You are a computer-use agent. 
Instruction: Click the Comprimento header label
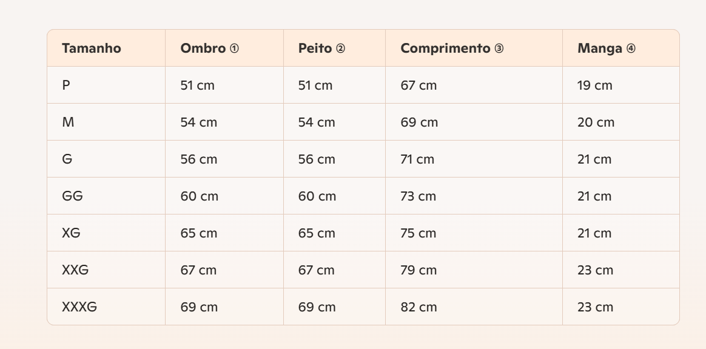pyautogui.click(x=445, y=48)
